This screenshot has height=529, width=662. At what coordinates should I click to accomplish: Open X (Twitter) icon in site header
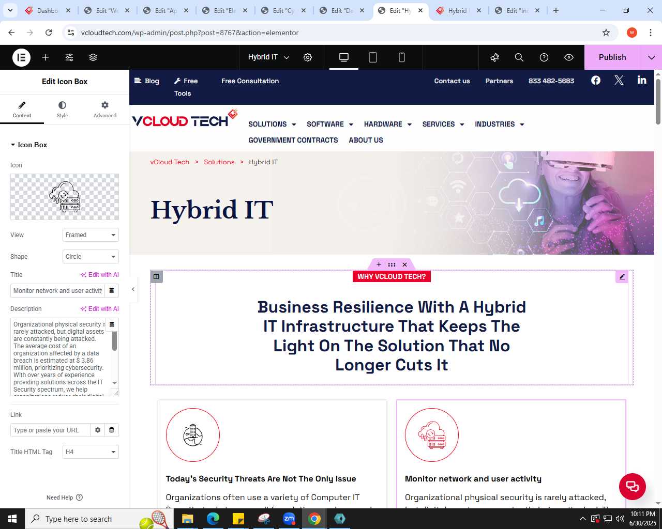pyautogui.click(x=619, y=80)
